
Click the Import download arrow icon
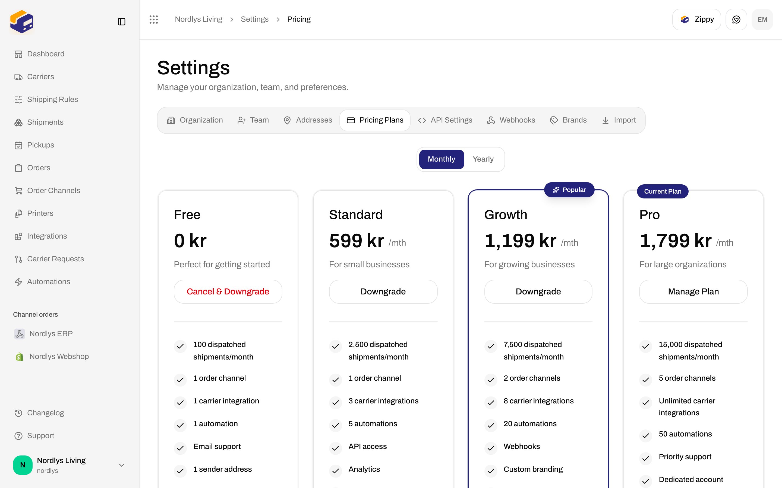click(x=605, y=120)
